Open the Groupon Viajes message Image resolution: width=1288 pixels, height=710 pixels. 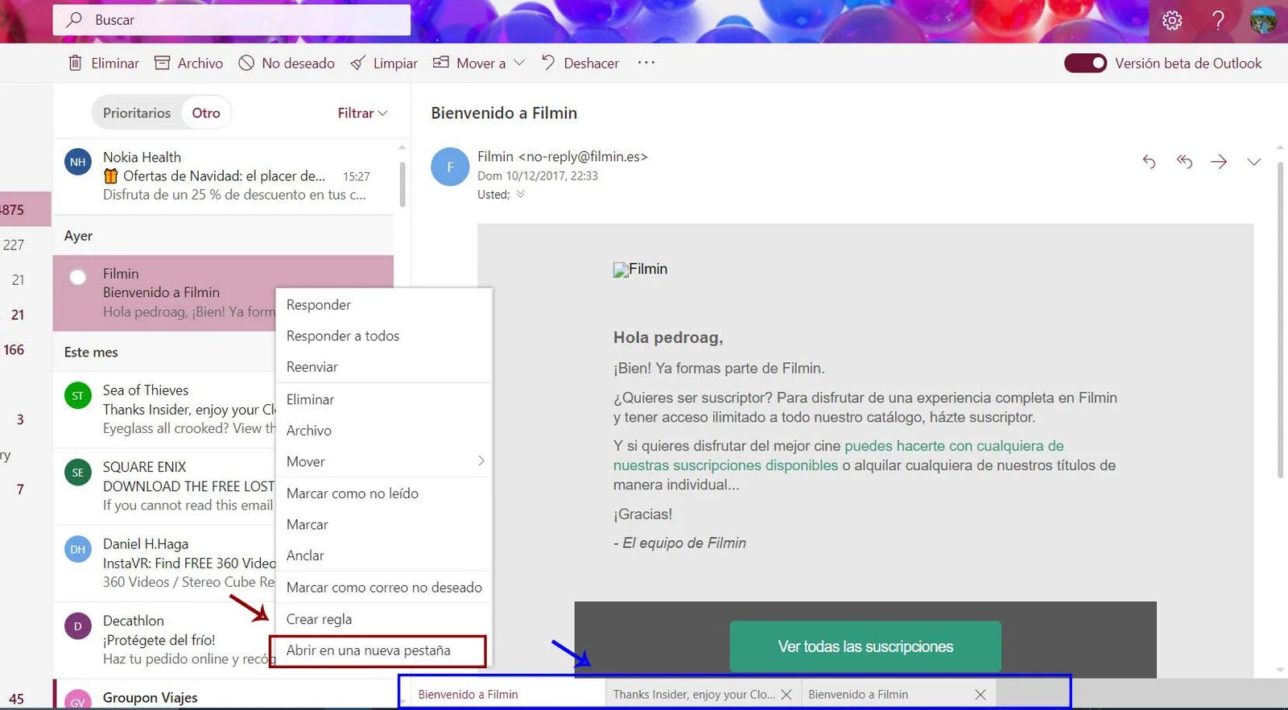(x=223, y=695)
